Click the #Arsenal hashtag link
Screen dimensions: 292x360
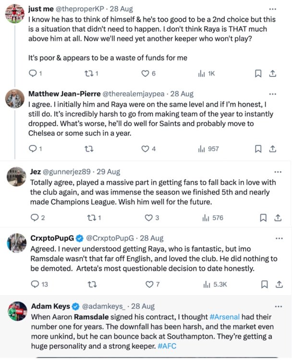pyautogui.click(x=226, y=317)
